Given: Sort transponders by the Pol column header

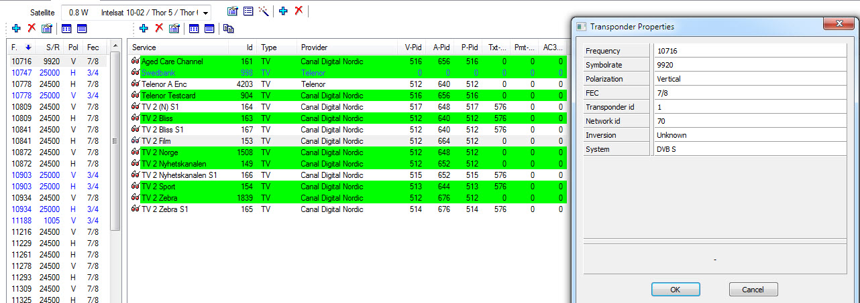Looking at the screenshot, I should click(73, 47).
